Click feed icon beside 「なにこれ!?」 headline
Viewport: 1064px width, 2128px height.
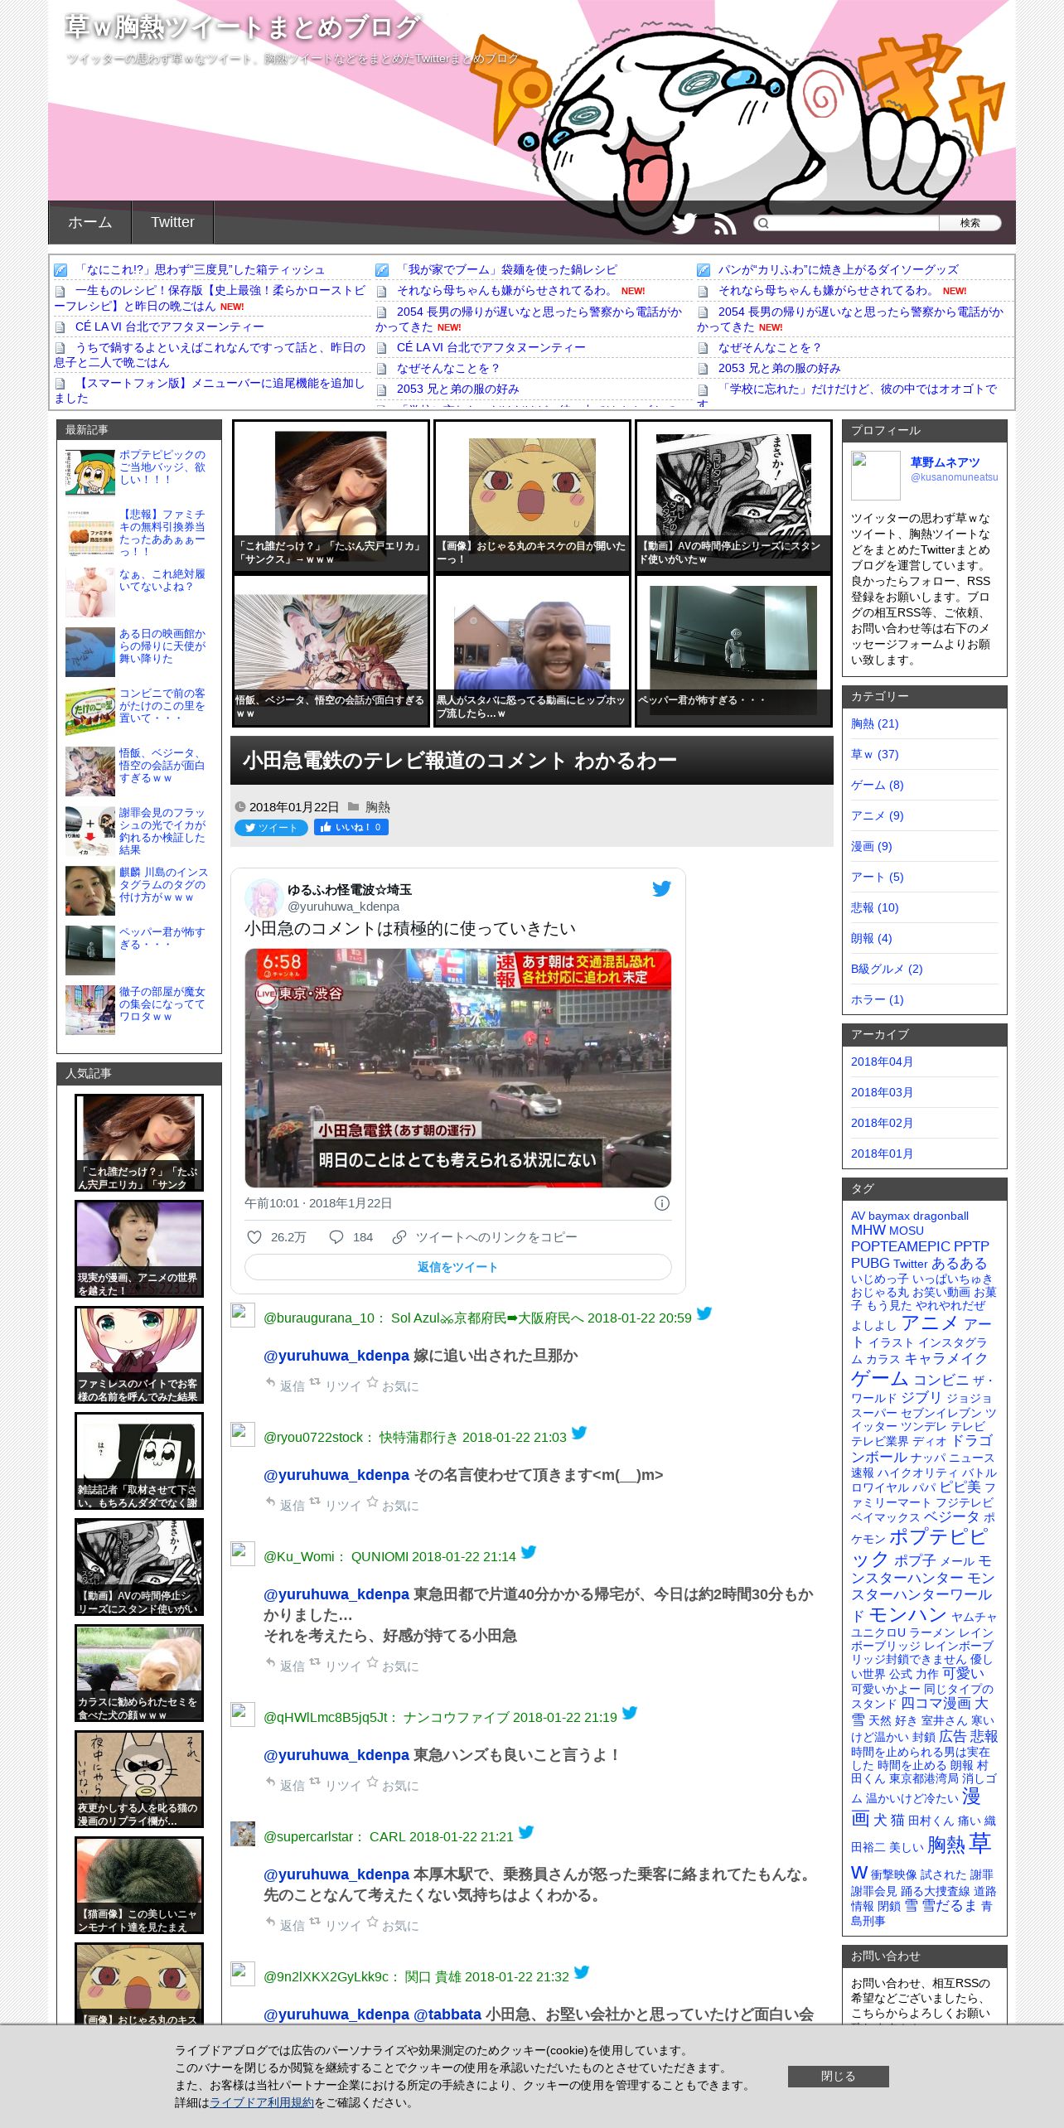click(60, 270)
